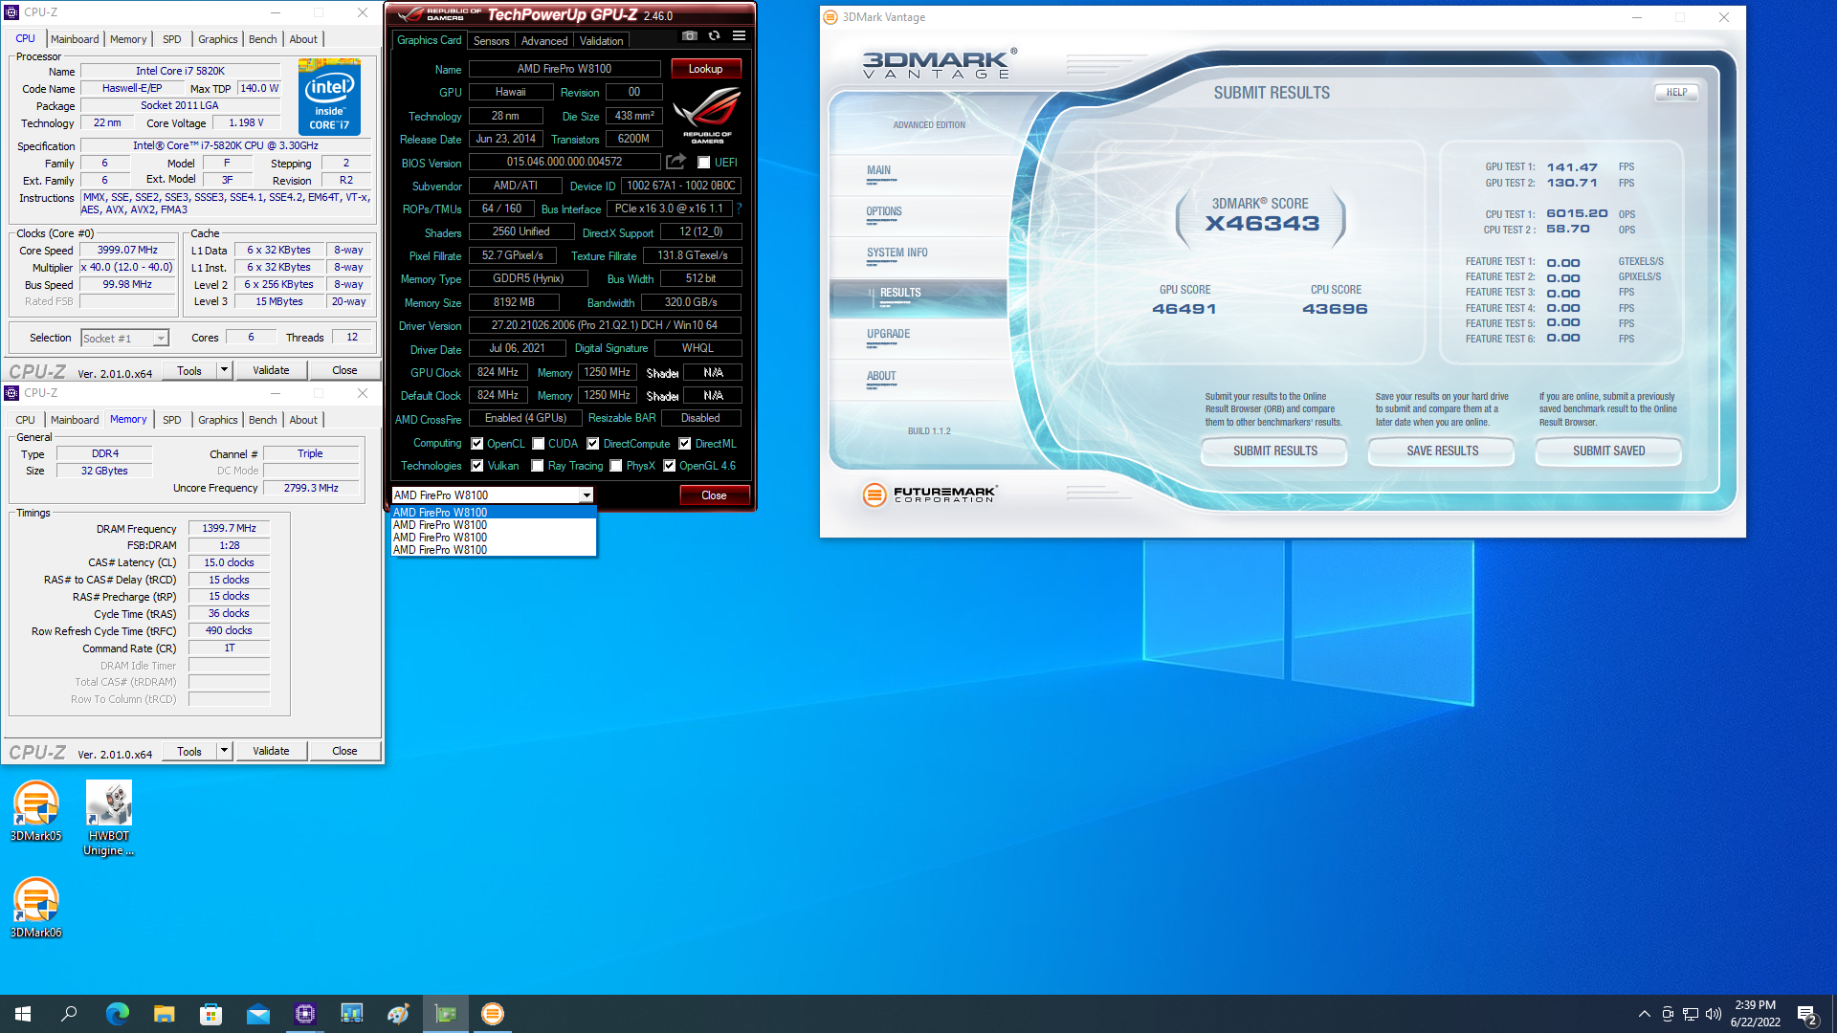Click the Bus Interface question mark

pyautogui.click(x=739, y=209)
